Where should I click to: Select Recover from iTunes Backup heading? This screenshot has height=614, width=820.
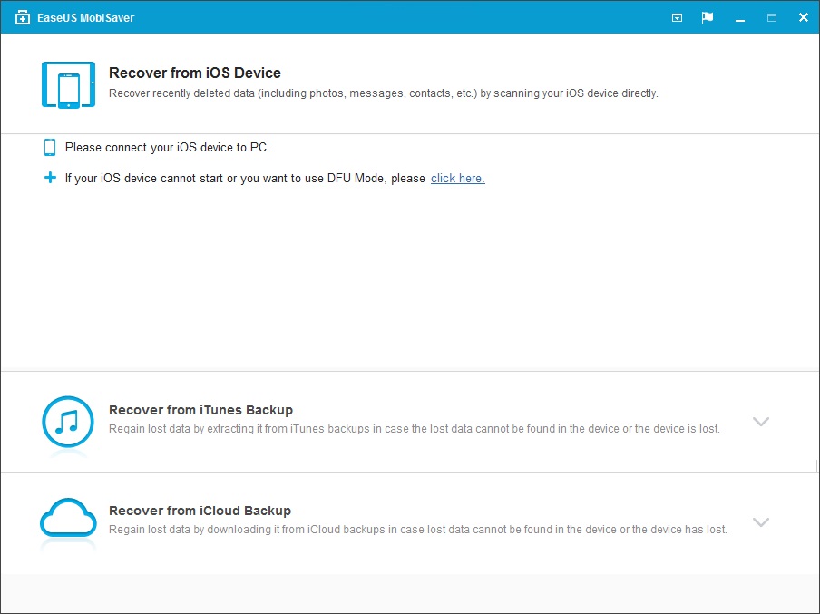click(200, 410)
